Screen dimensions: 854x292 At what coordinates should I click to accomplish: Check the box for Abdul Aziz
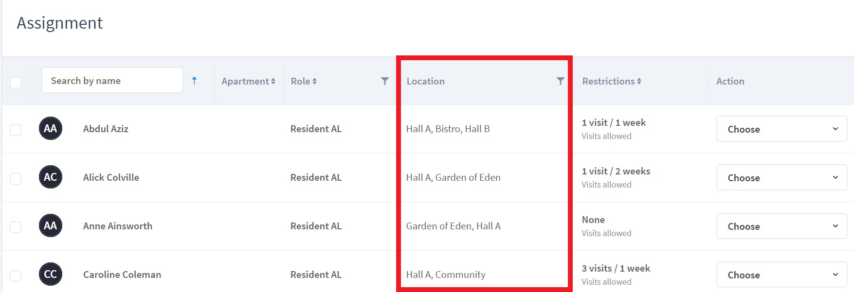[x=16, y=130]
